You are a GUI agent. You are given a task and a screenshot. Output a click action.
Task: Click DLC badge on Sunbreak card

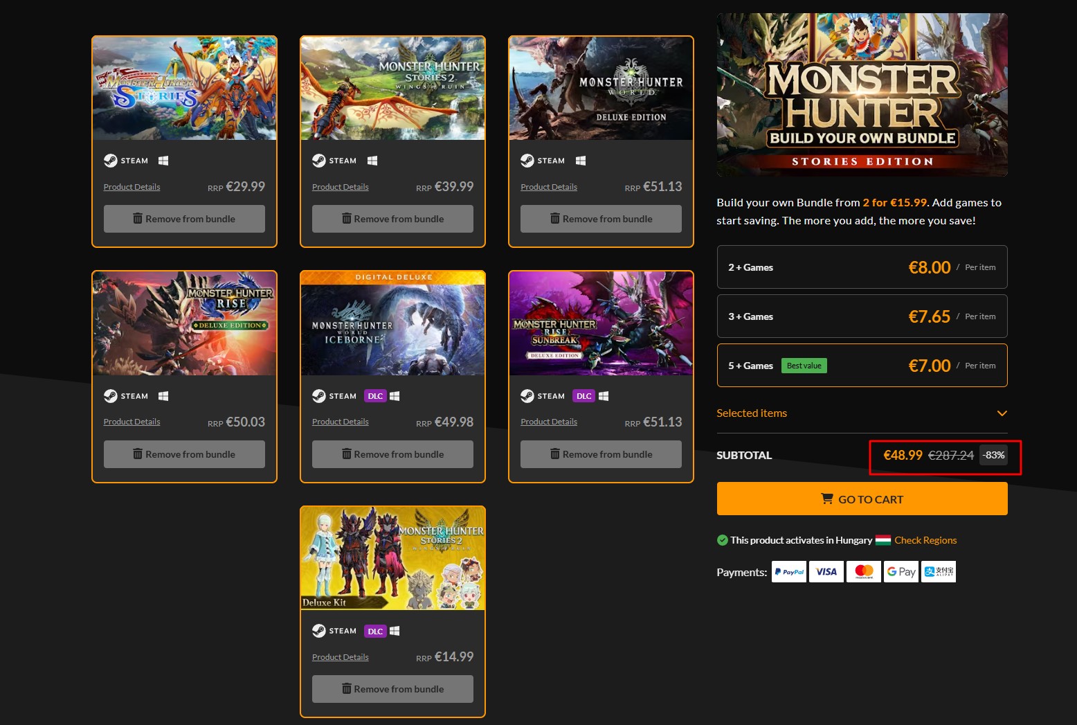click(x=584, y=396)
